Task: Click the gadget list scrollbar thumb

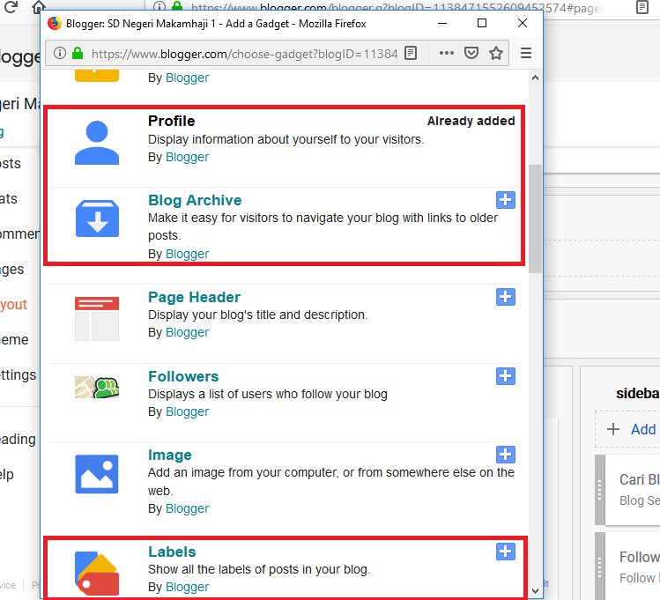Action: [x=536, y=219]
